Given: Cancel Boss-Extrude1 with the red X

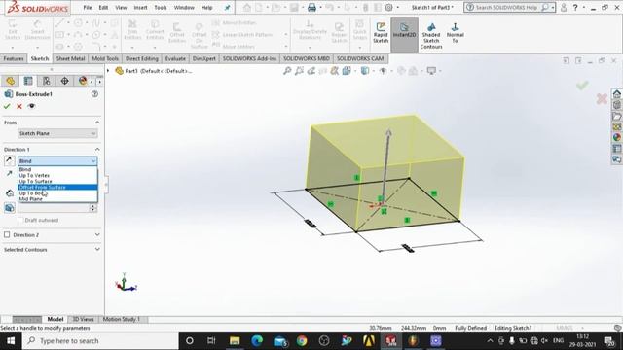Looking at the screenshot, I should (x=19, y=106).
